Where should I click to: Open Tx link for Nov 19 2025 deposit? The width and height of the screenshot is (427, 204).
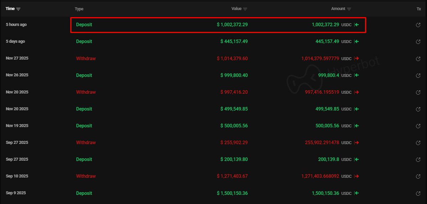point(418,126)
